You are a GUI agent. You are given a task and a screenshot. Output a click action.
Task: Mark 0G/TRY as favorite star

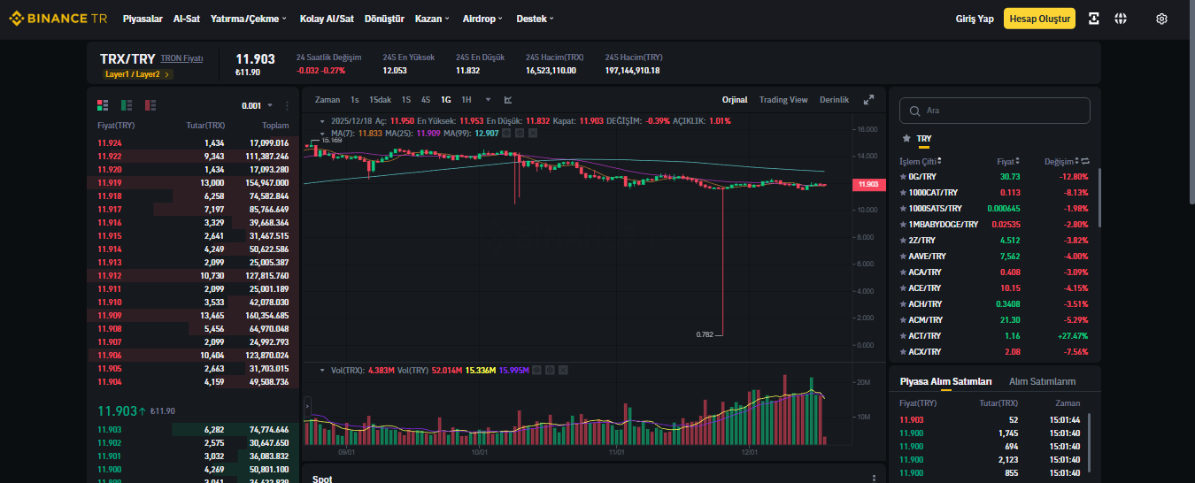coord(904,177)
